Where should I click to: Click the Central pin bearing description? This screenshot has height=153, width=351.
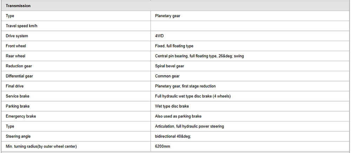click(199, 56)
